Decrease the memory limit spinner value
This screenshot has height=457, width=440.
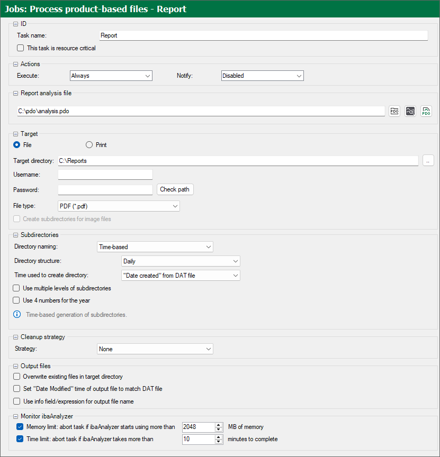point(219,429)
